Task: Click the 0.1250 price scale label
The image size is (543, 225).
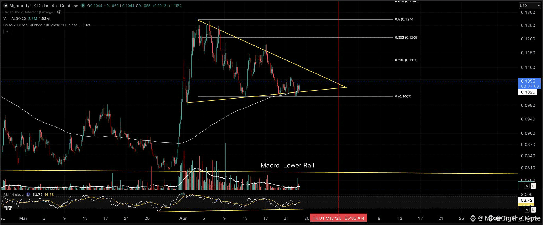Action: pos(528,25)
